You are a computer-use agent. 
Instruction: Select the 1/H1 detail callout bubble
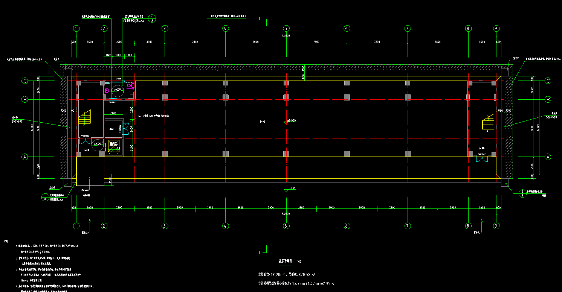45,197
